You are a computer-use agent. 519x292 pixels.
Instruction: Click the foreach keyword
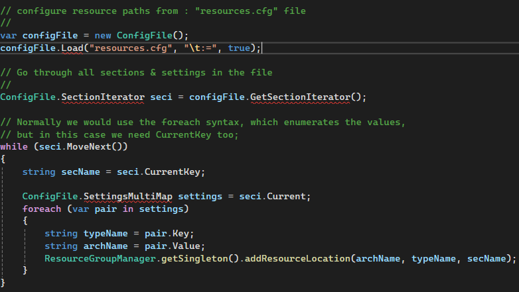(42, 209)
